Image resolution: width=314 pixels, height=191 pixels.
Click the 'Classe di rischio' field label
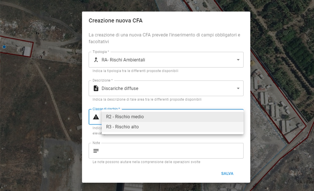pyautogui.click(x=106, y=109)
